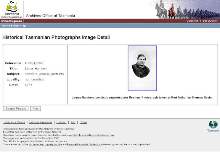Open the Personal Information Protection link
The height and width of the screenshot is (158, 220).
84,144
